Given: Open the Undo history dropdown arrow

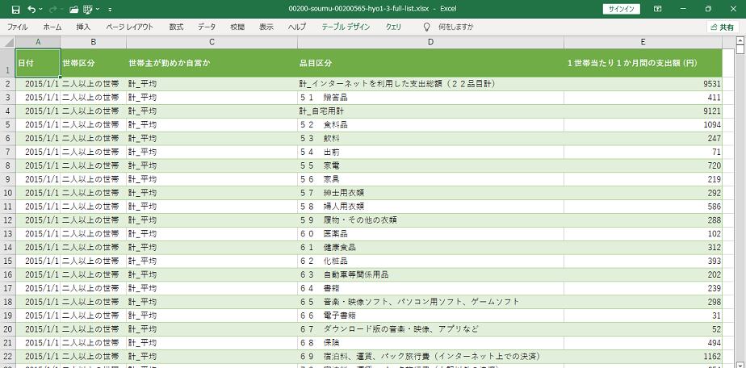Looking at the screenshot, I should [40, 9].
